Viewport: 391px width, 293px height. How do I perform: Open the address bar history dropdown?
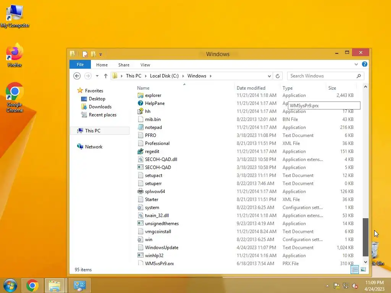[269, 76]
